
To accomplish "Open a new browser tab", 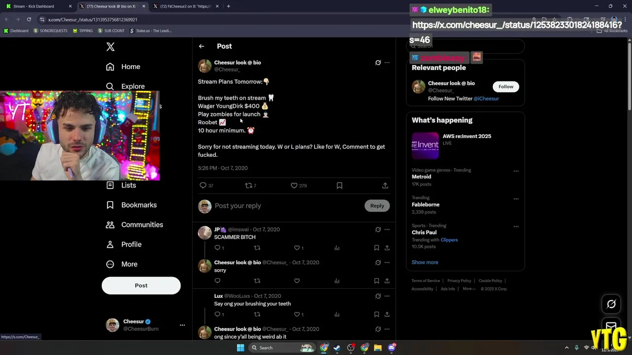I will 228,6.
